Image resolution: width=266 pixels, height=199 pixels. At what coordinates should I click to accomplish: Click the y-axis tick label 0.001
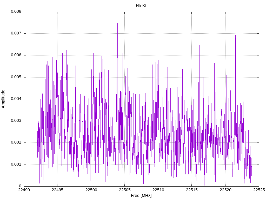coord(16,164)
